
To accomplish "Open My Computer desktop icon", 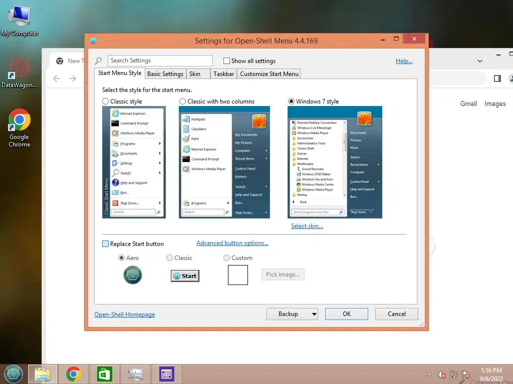I will [20, 20].
